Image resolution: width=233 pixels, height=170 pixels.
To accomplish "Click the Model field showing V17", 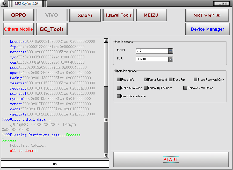I will pos(152,51).
